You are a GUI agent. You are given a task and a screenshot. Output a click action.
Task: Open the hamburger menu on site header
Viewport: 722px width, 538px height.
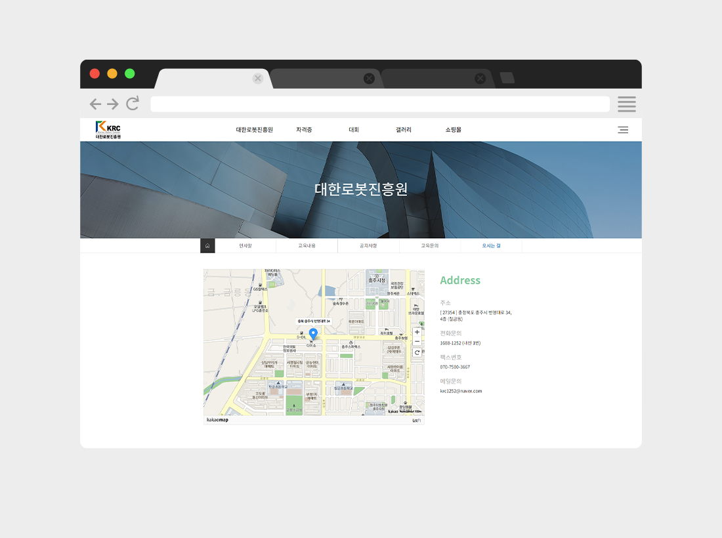(x=623, y=130)
